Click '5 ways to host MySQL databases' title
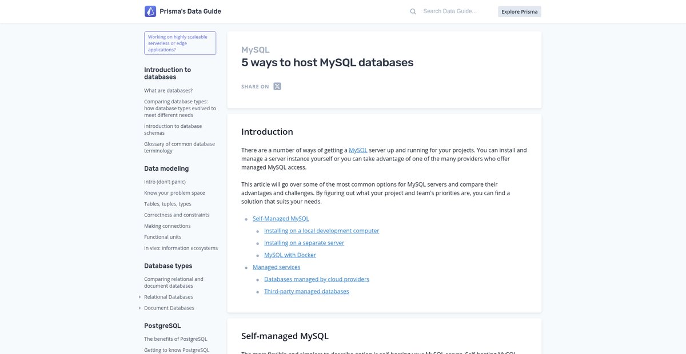 (x=327, y=62)
